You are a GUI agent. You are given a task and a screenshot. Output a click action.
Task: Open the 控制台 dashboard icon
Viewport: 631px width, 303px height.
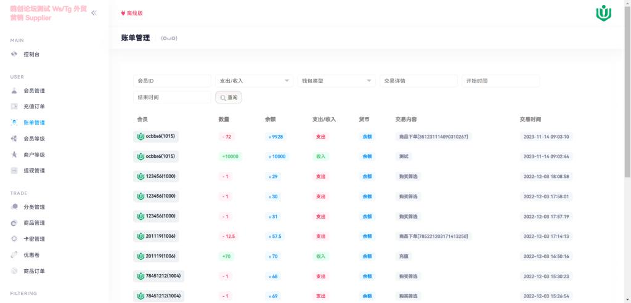[14, 54]
